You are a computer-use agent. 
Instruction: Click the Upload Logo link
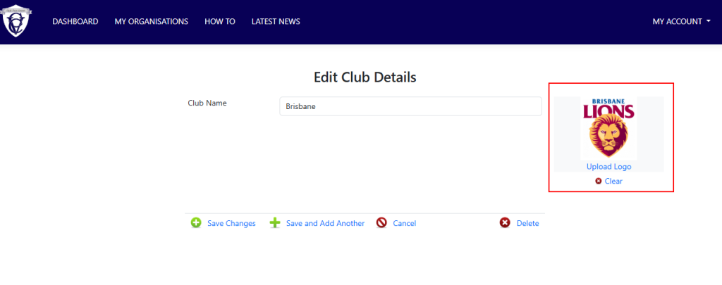(x=608, y=167)
